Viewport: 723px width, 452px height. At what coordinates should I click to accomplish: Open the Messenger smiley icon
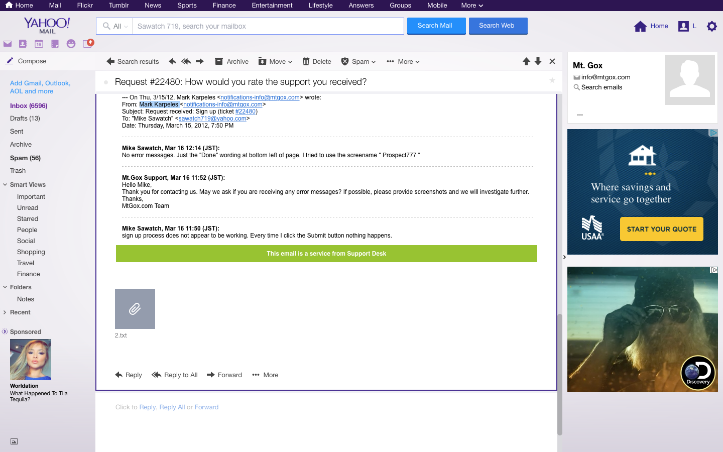(x=71, y=44)
